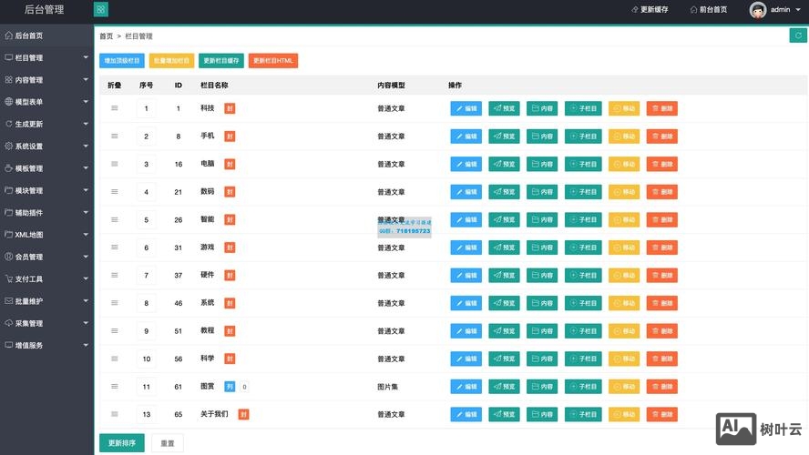
Task: Click the green refresh icon at top right
Action: 796,35
